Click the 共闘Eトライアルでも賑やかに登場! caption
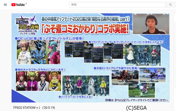The height and width of the screenshot is (111, 176). tap(116, 68)
